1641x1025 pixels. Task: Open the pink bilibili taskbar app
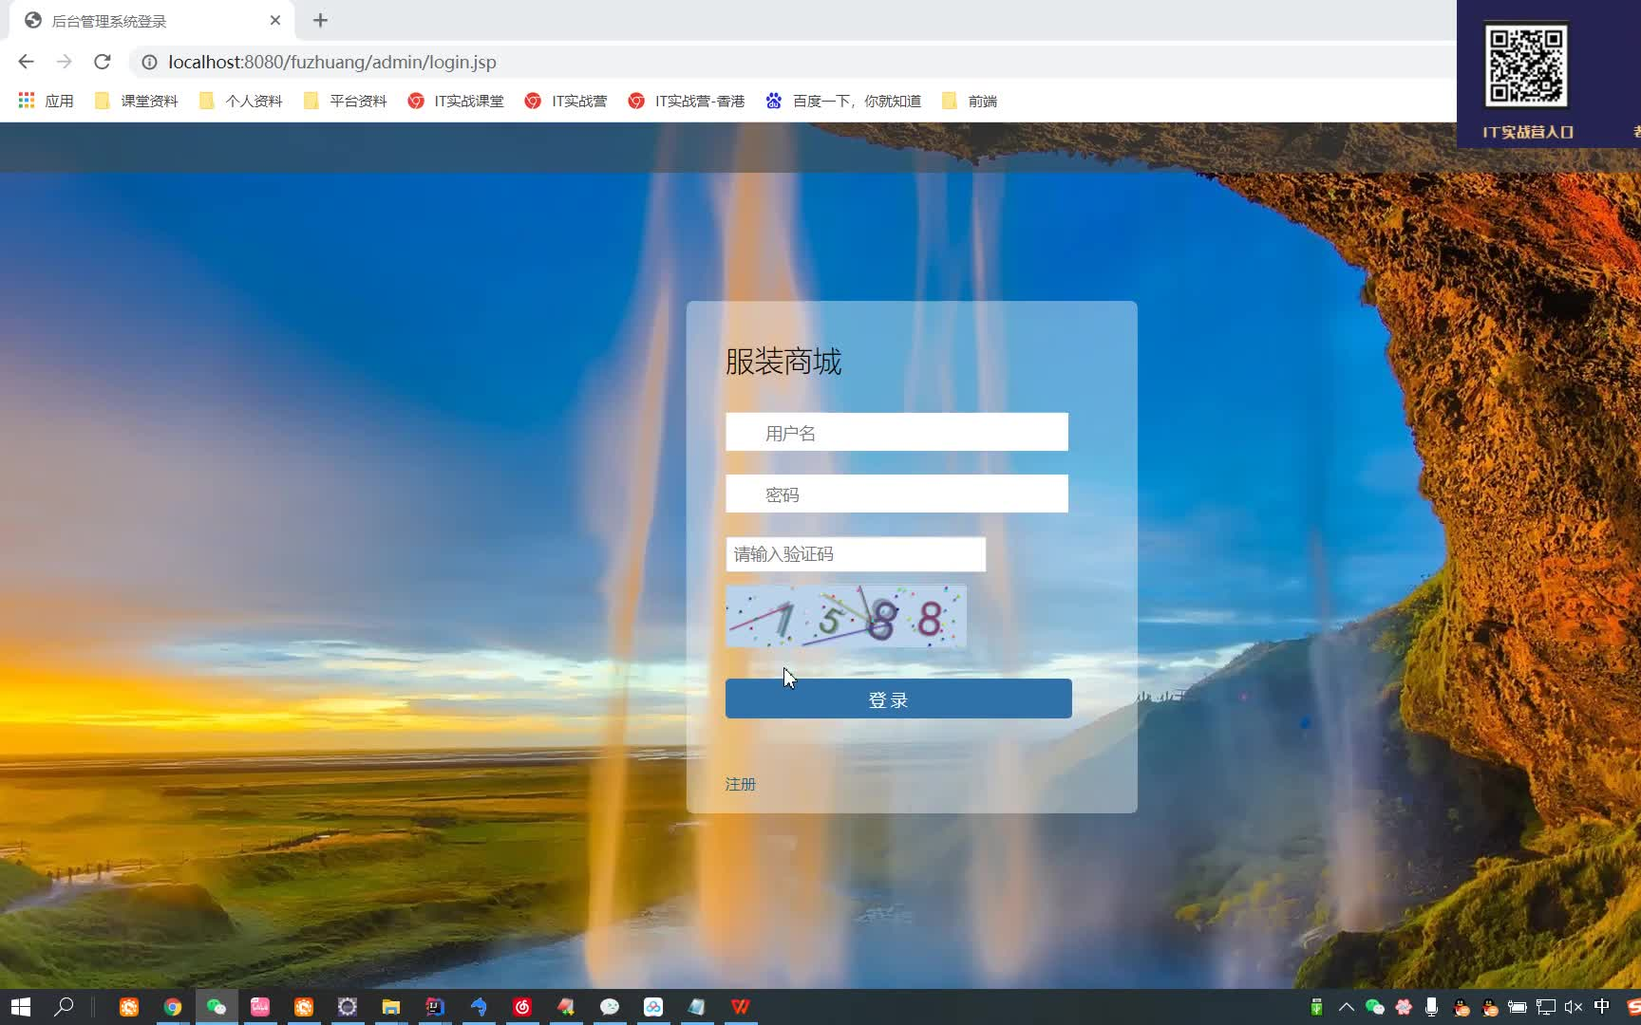(x=260, y=1006)
